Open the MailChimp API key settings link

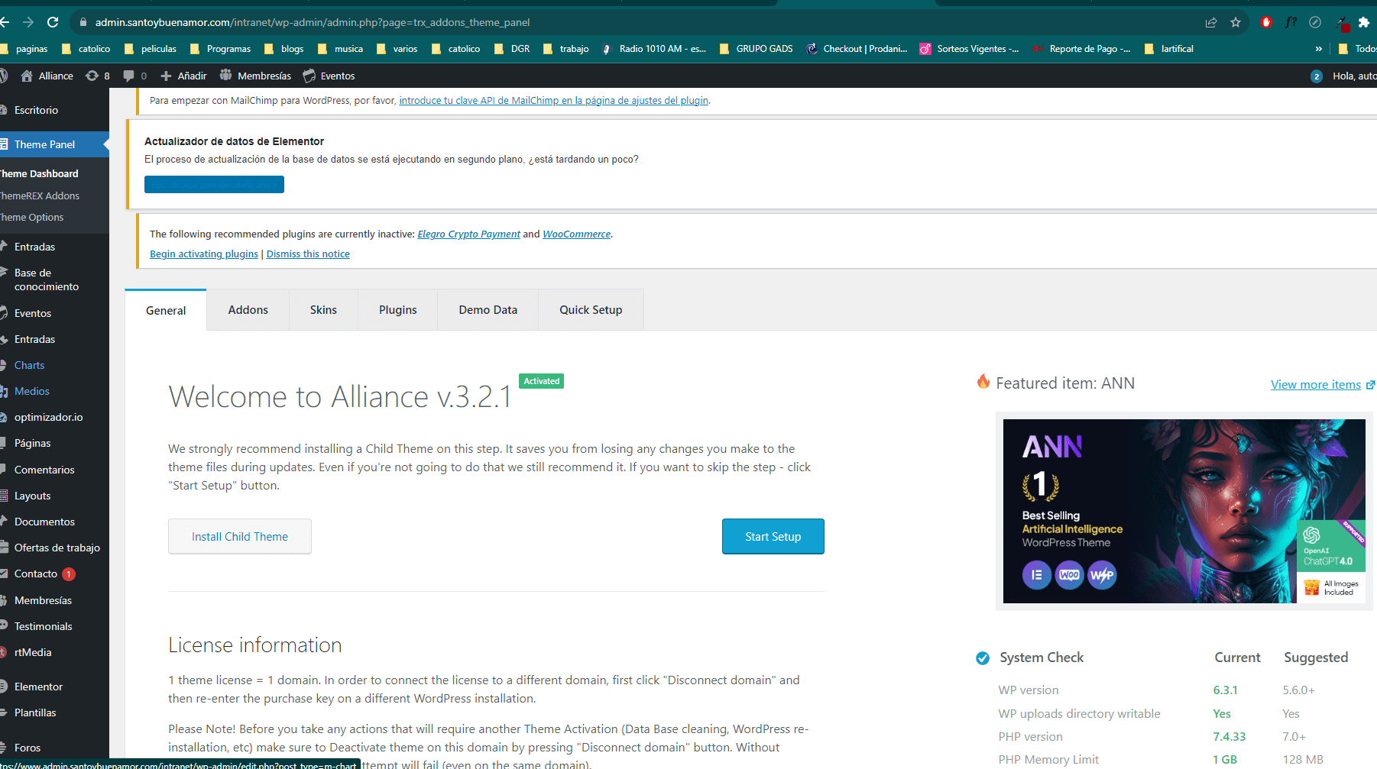553,100
